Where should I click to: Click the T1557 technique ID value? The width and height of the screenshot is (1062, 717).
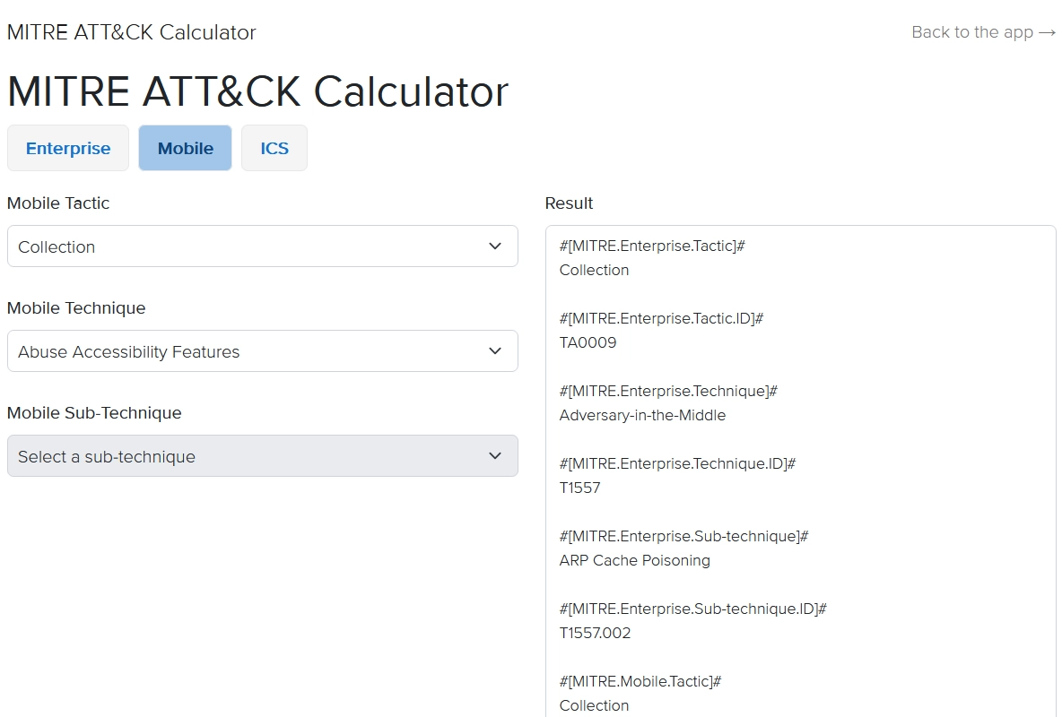click(x=579, y=488)
